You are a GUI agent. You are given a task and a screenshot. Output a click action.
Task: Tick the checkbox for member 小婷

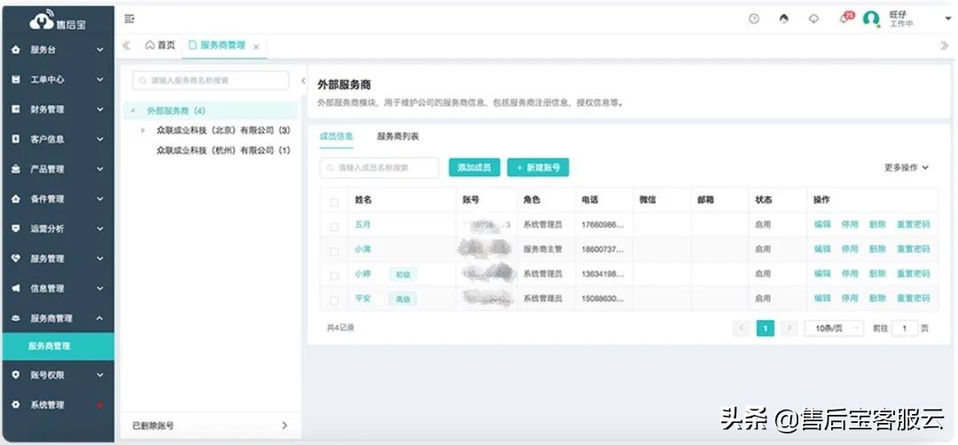(x=334, y=276)
